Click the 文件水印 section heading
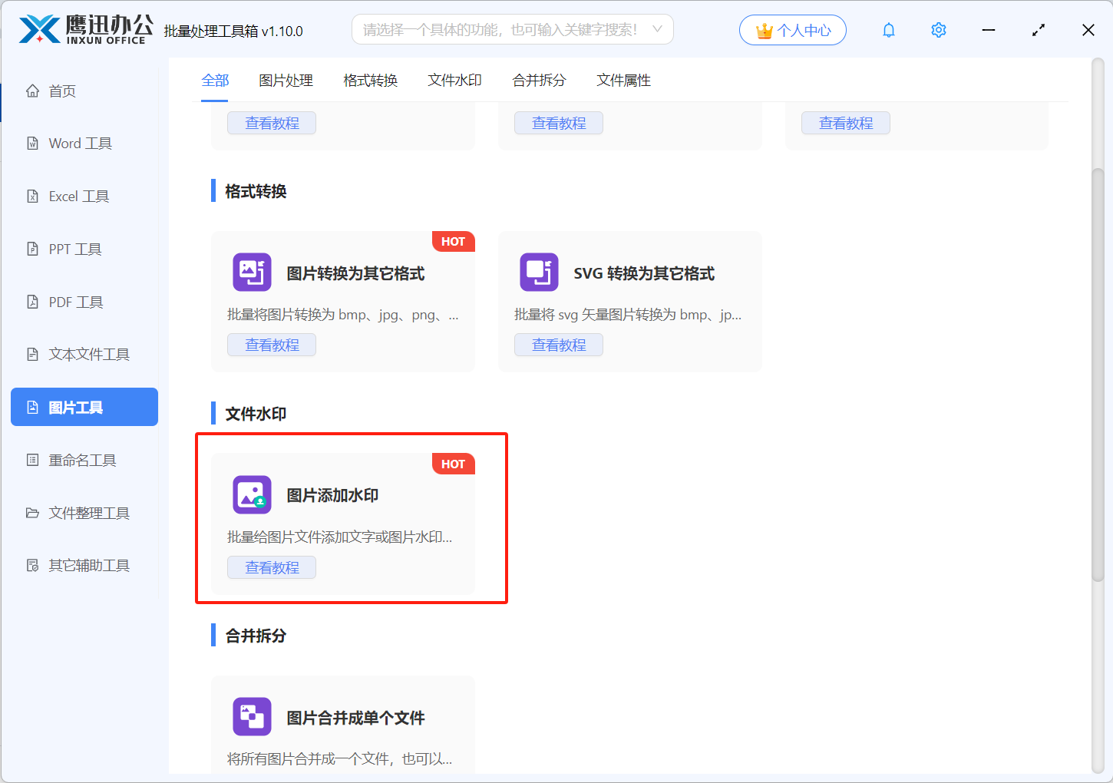Viewport: 1113px width, 783px height. pos(256,414)
